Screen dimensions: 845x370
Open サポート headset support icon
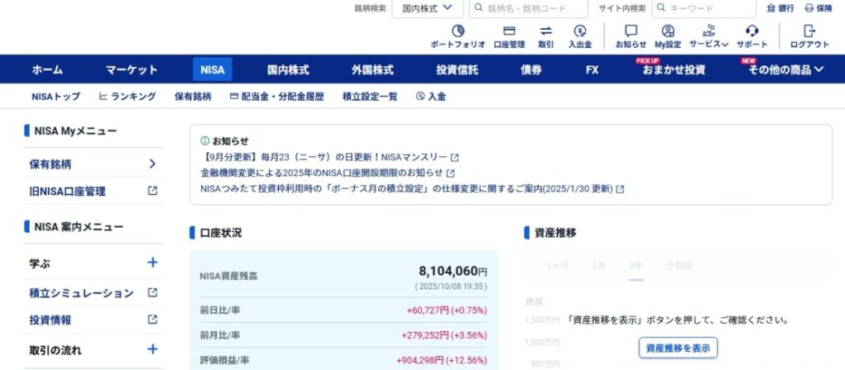(752, 31)
